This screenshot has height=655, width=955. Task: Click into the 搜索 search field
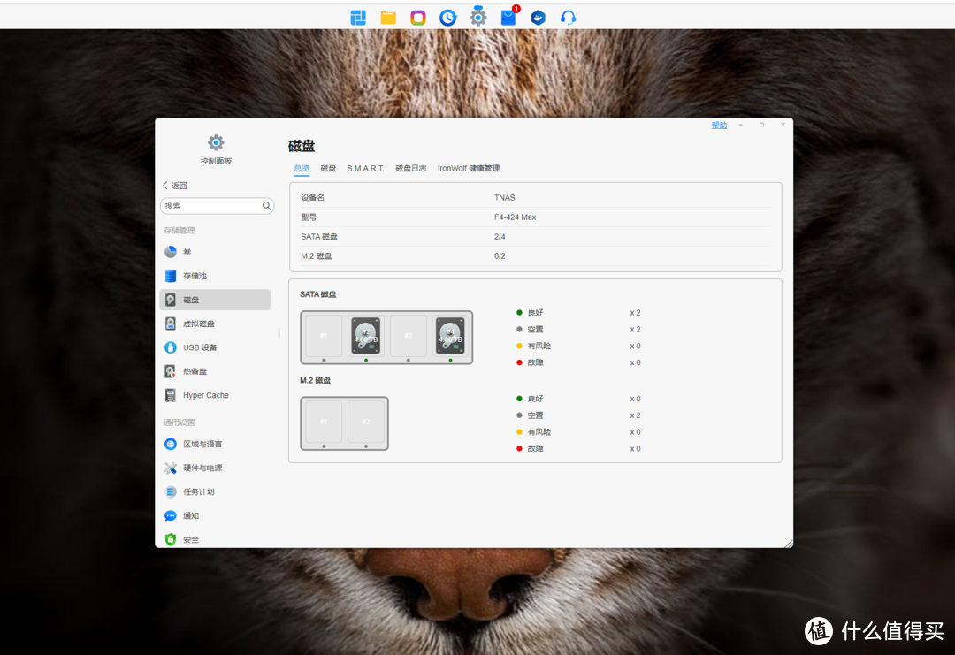click(212, 206)
